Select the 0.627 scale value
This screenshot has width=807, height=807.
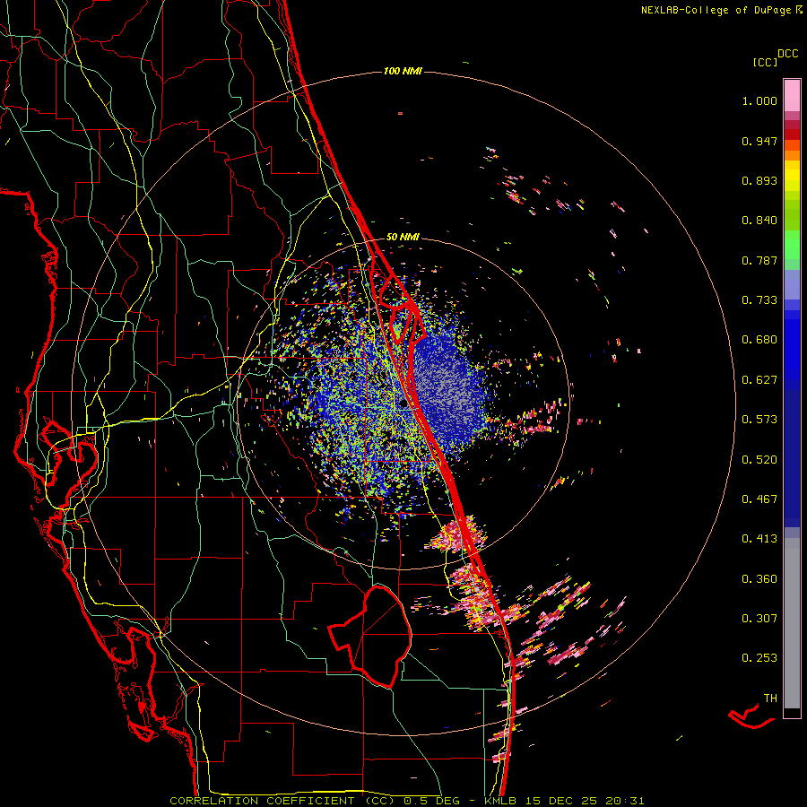click(x=759, y=380)
